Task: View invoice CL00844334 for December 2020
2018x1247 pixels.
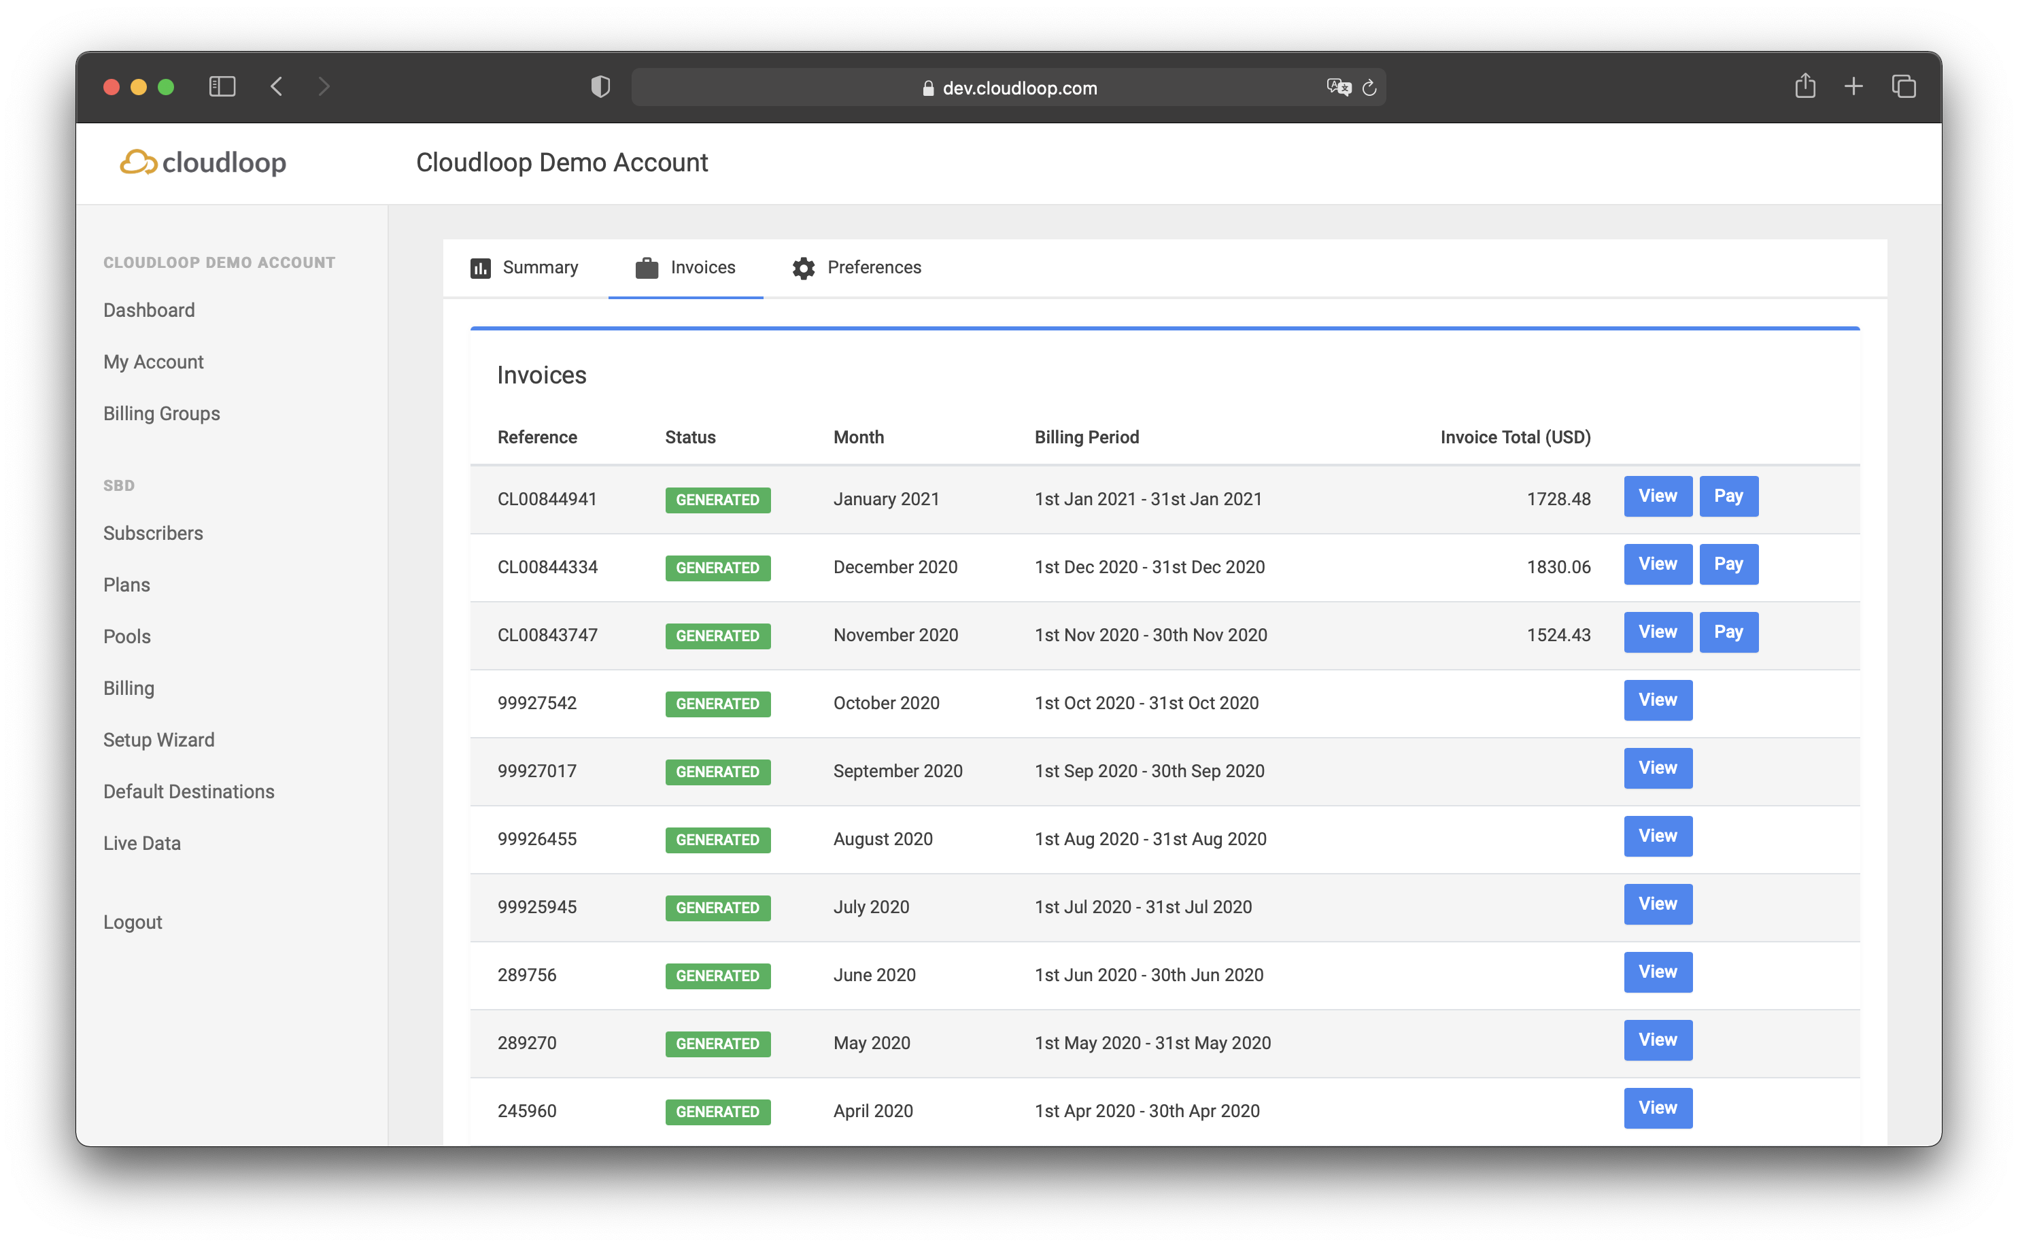Action: pos(1657,564)
